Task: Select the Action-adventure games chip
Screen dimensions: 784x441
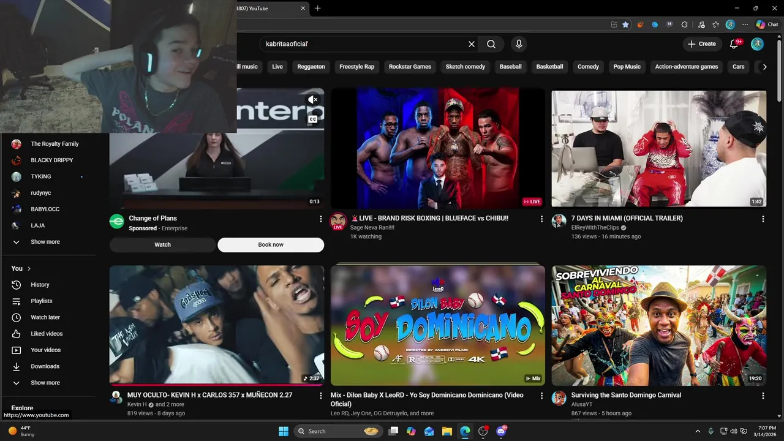Action: 686,67
